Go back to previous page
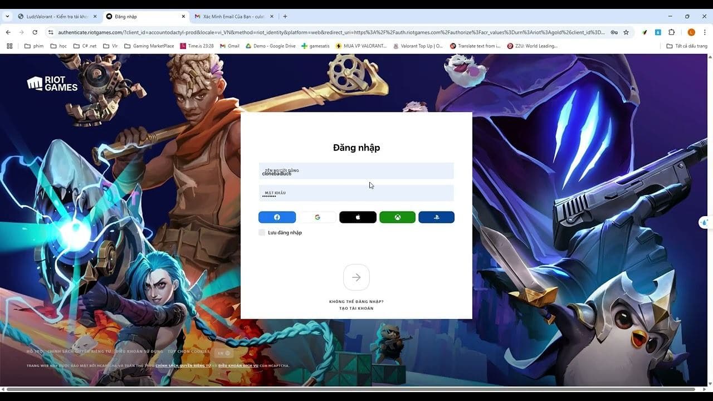 (8, 32)
